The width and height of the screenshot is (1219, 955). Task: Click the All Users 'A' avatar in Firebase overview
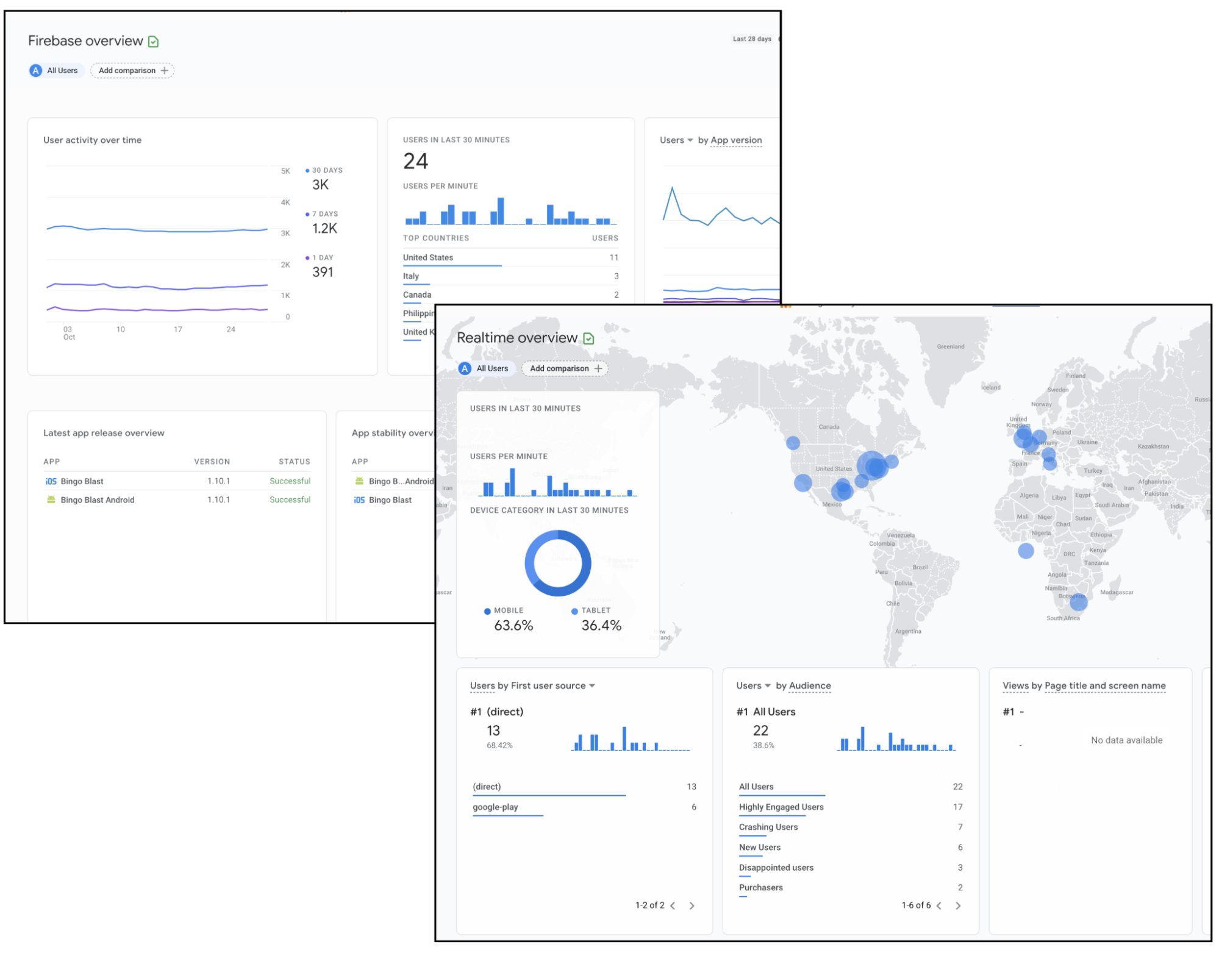point(36,71)
